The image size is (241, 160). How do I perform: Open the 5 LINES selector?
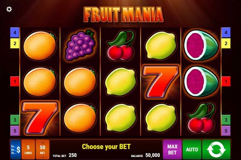click(28, 149)
